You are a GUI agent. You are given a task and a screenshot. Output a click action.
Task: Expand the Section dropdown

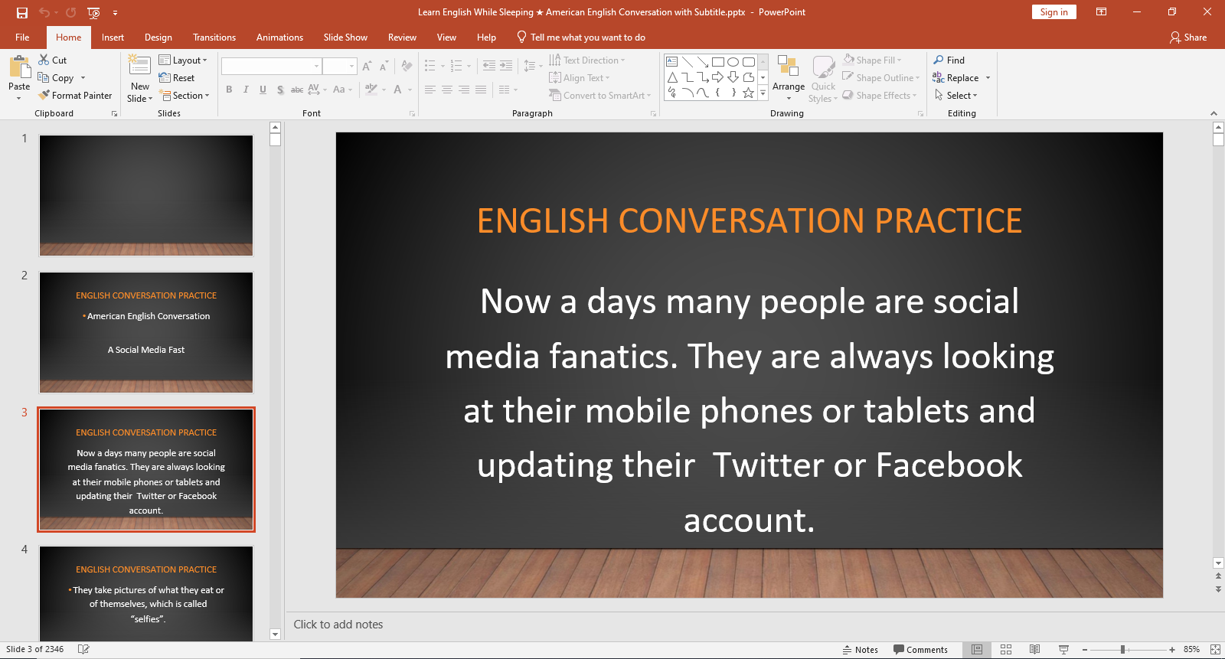click(184, 95)
